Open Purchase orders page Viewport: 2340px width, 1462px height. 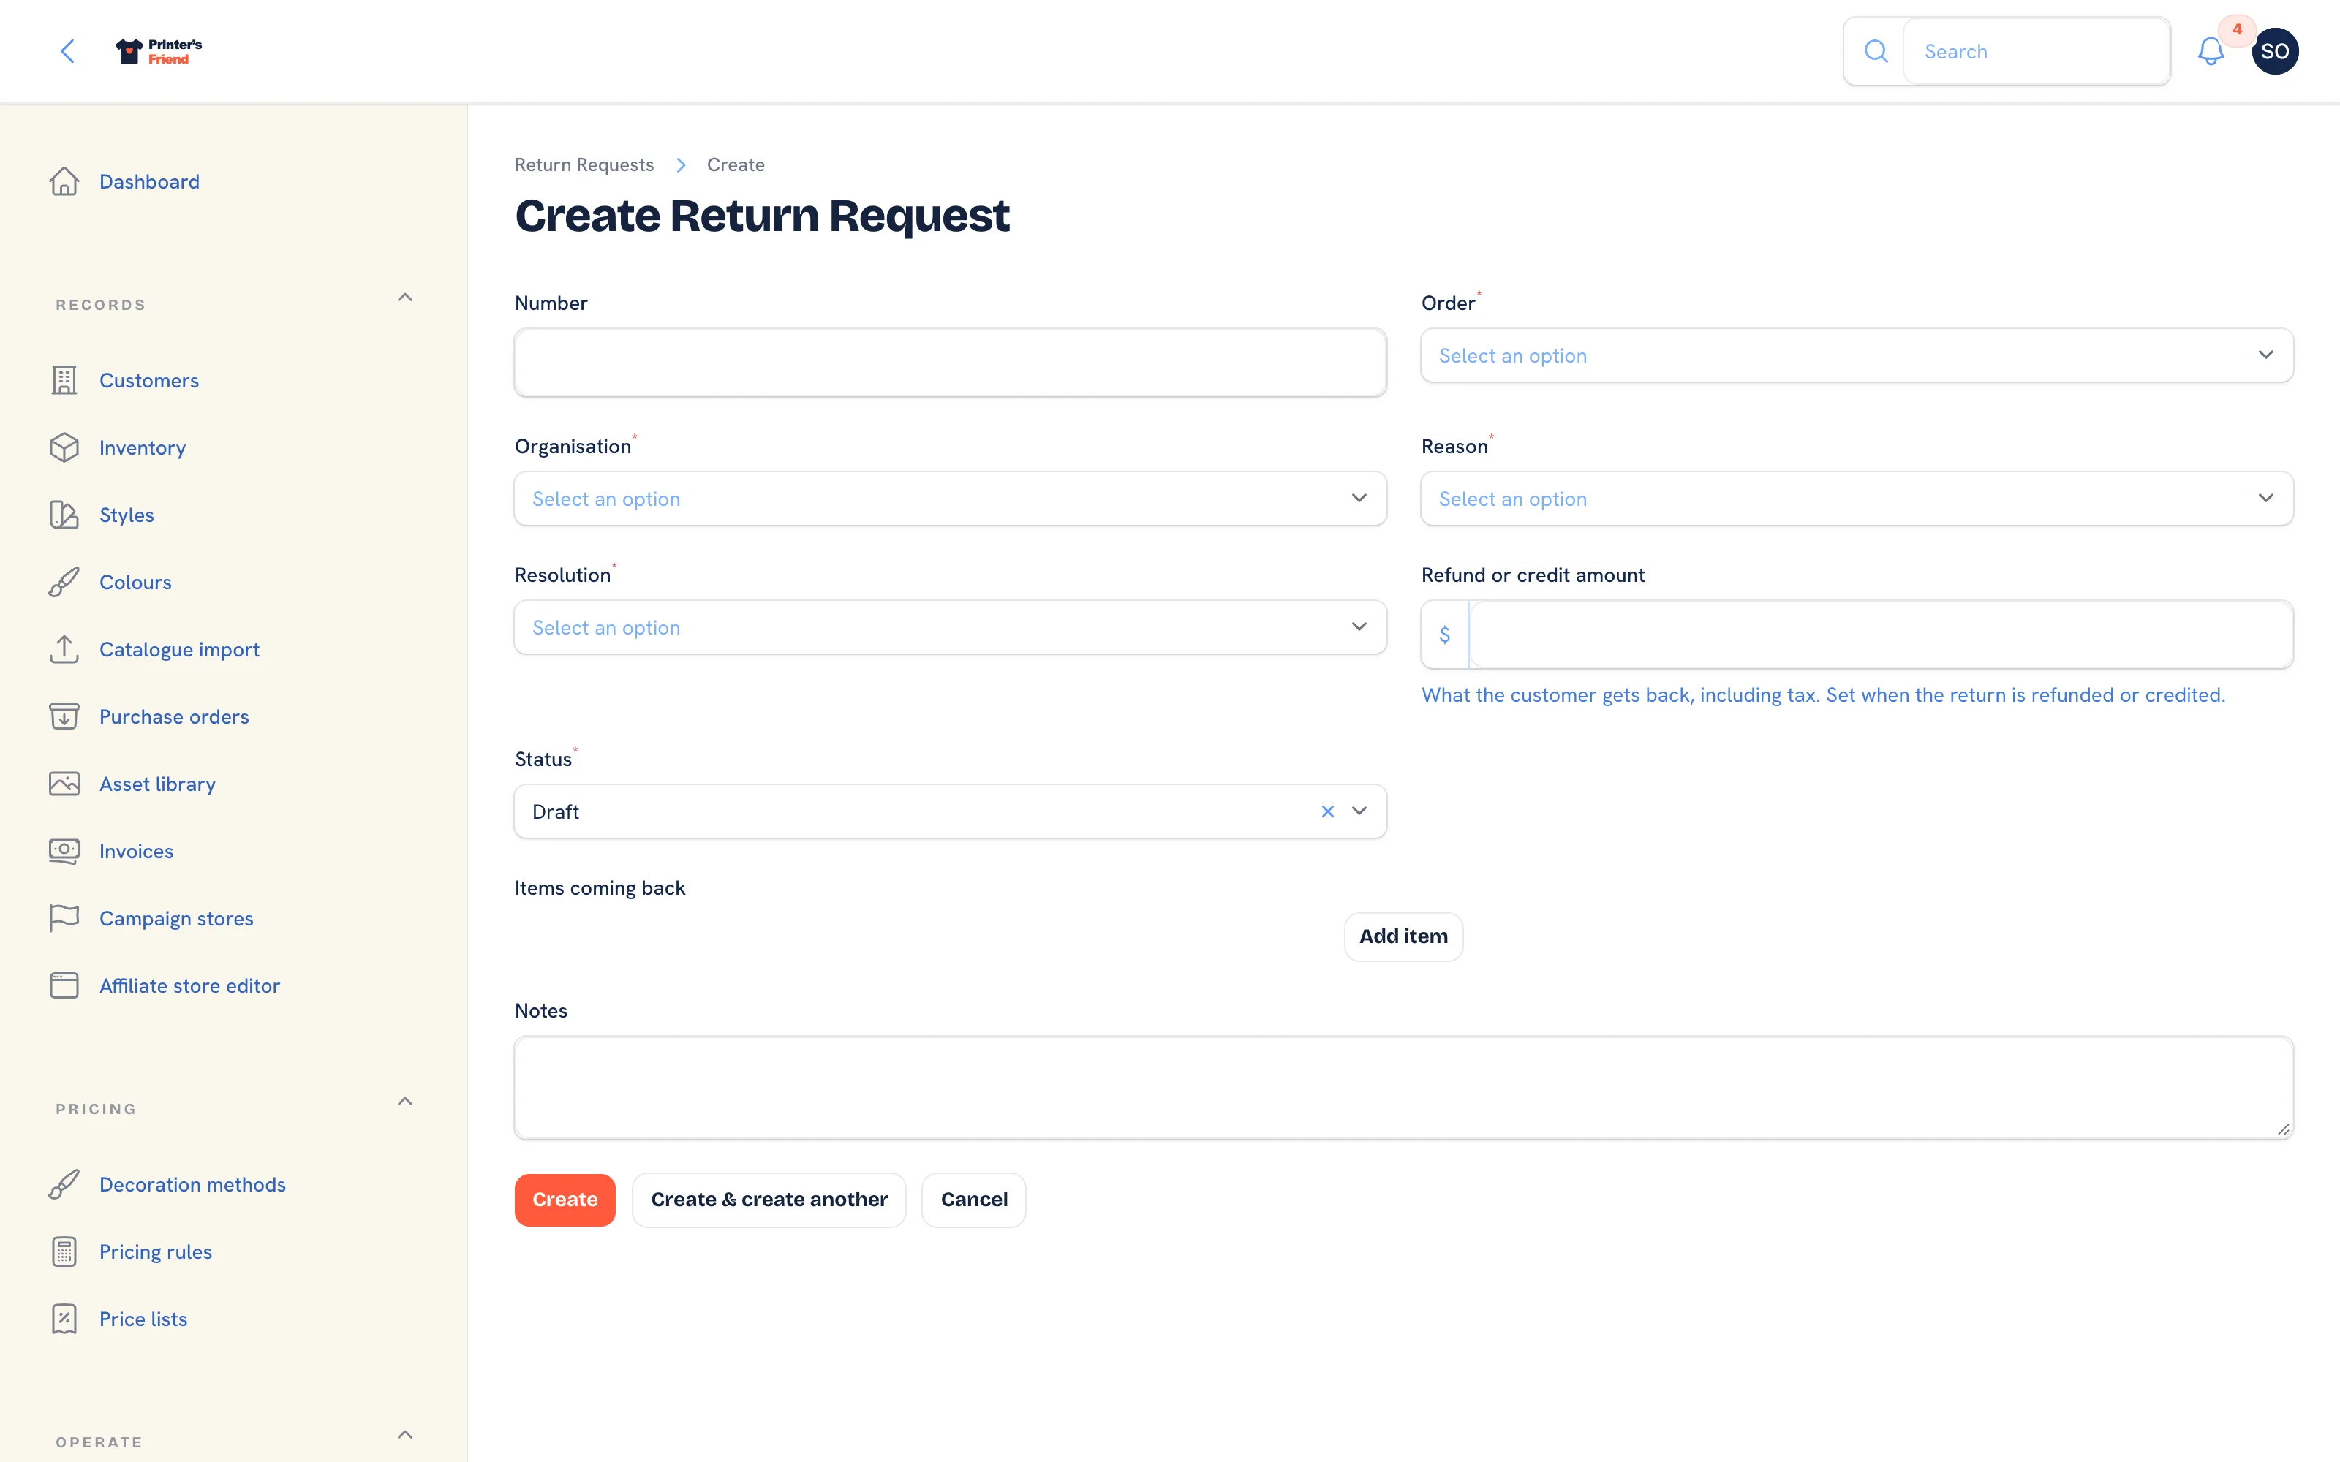tap(174, 716)
